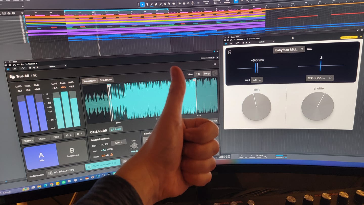Switch monitoring to Side
The width and height of the screenshot is (364, 205).
56,137
